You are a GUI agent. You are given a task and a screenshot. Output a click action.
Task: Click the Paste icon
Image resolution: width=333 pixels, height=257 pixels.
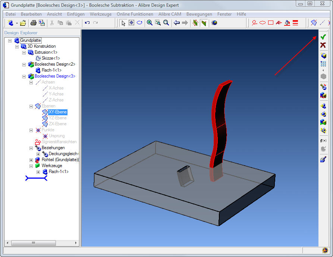click(69, 23)
